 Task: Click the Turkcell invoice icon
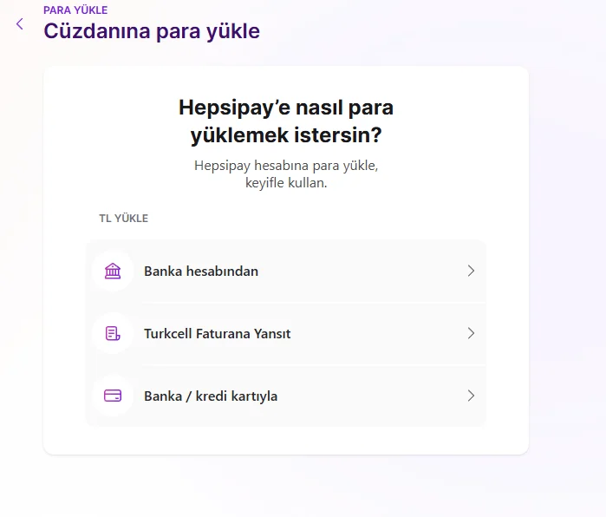pos(113,334)
